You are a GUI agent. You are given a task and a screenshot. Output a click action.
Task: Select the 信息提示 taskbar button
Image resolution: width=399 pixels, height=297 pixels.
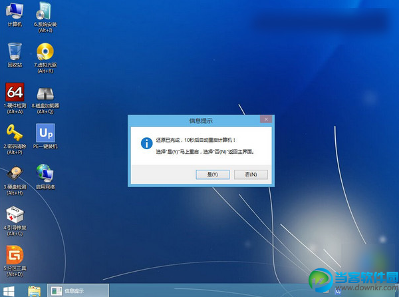[x=78, y=290]
